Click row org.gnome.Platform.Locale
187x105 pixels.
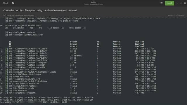pos(78,70)
